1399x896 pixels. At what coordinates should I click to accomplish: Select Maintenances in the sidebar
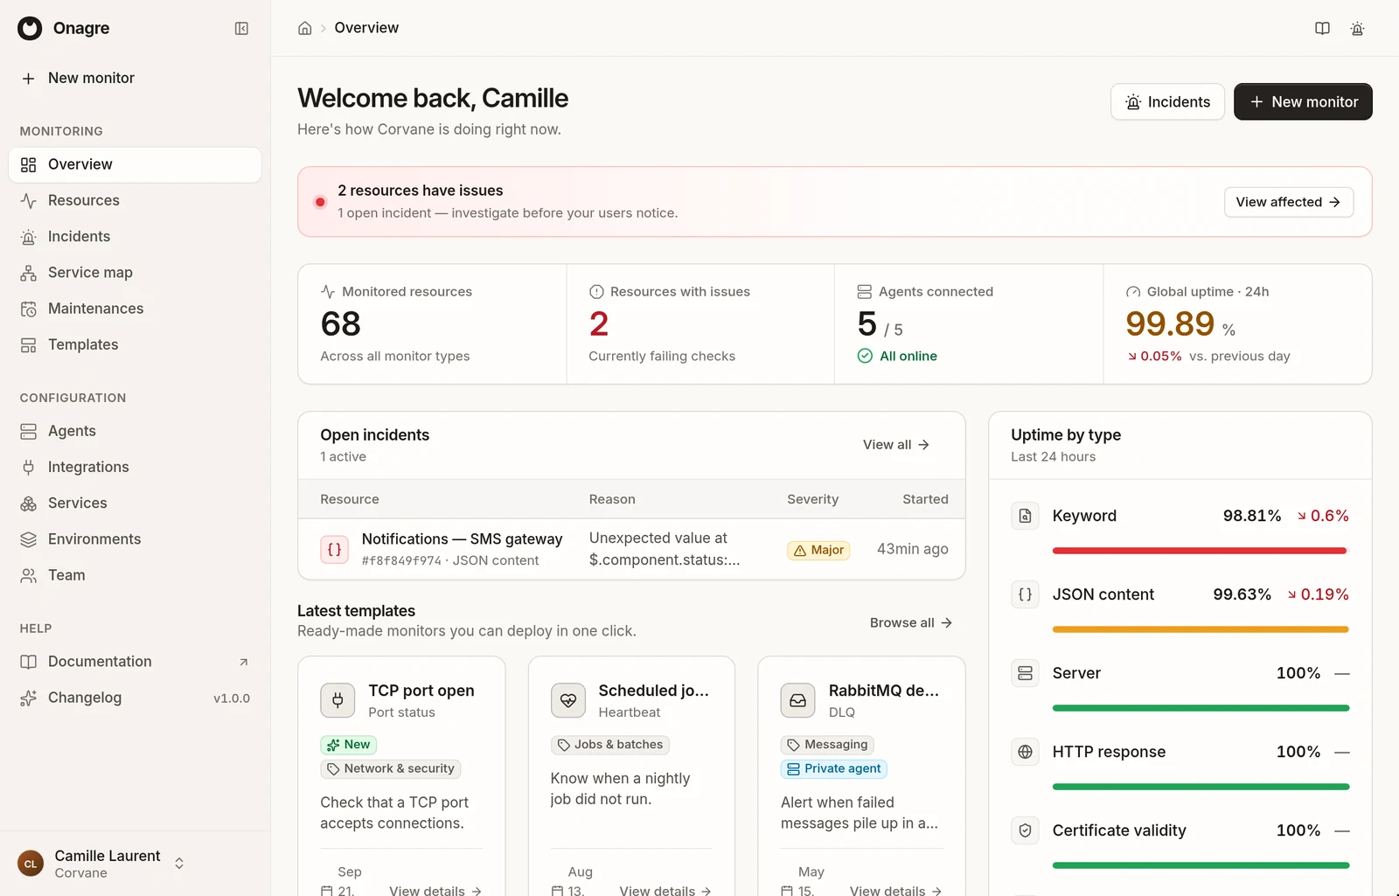(x=135, y=309)
